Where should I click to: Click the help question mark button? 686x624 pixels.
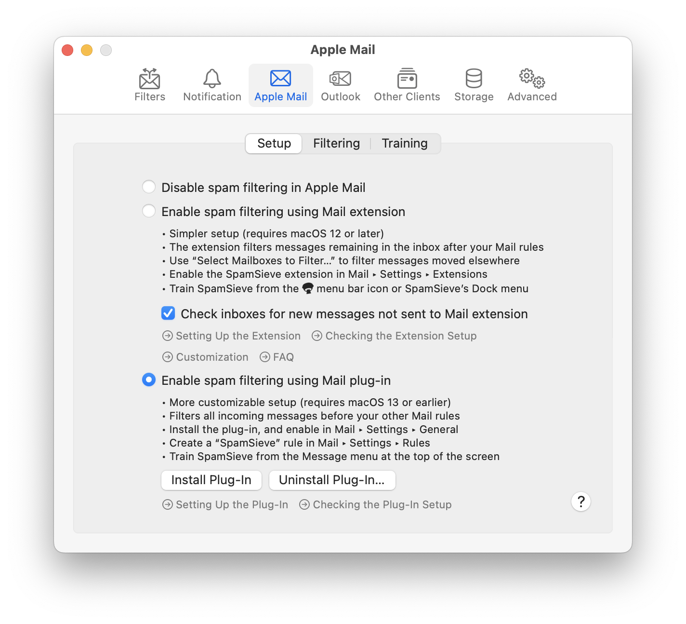coord(581,502)
